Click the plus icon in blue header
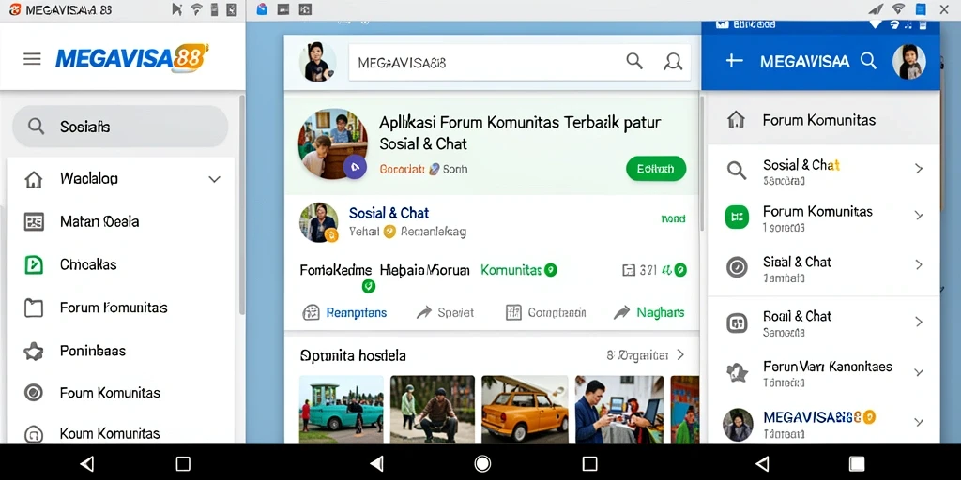Image resolution: width=961 pixels, height=480 pixels. pos(734,61)
